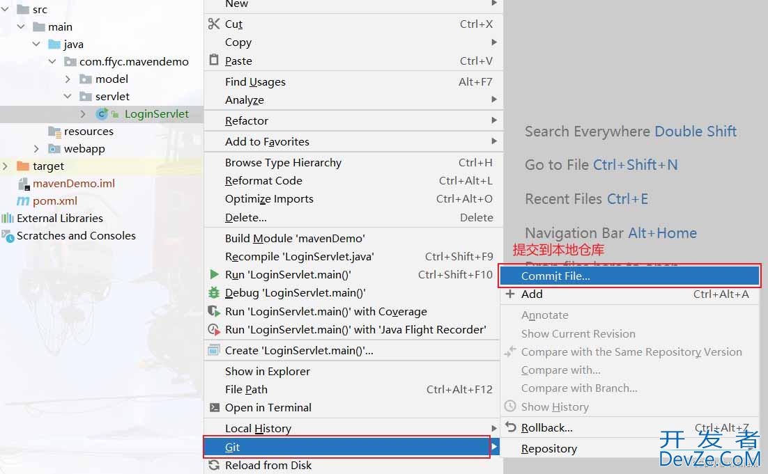Click the mavenDemo.iml file icon
Screen dimensions: 768x474
coord(24,184)
